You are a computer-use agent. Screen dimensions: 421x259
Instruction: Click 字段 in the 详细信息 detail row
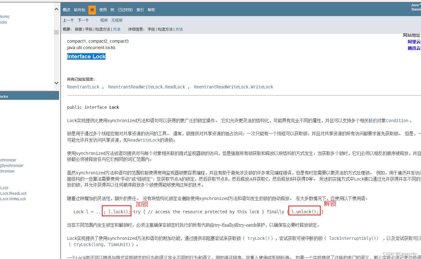(x=151, y=29)
